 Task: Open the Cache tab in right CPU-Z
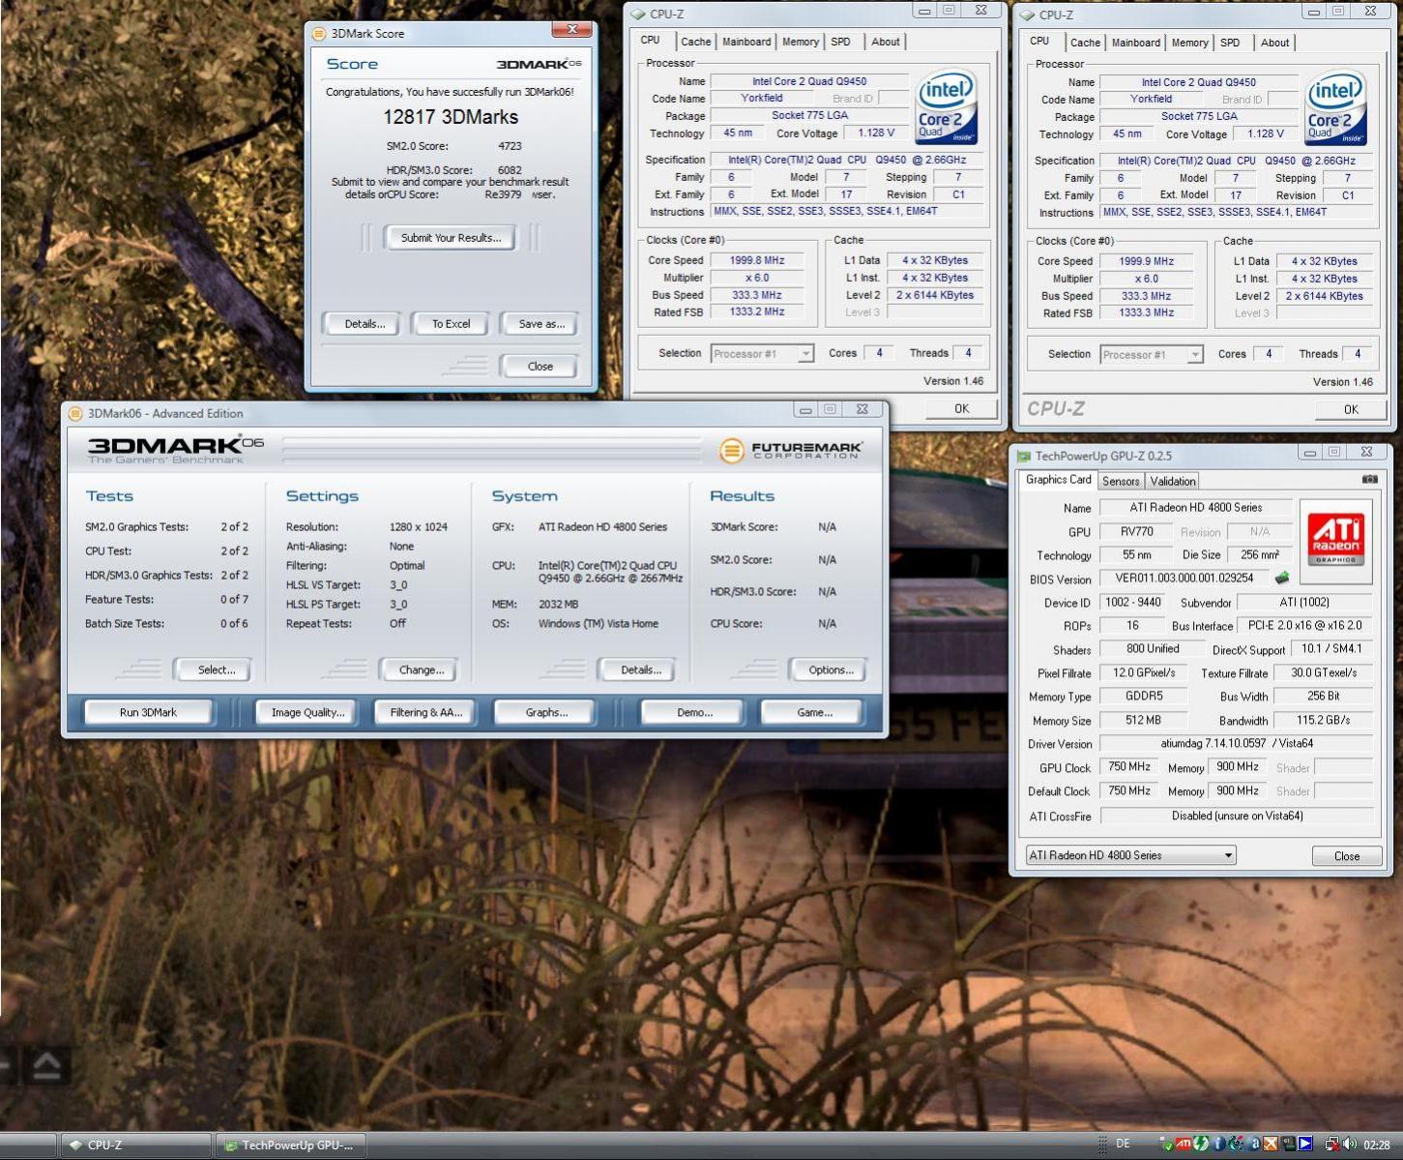(x=1085, y=43)
